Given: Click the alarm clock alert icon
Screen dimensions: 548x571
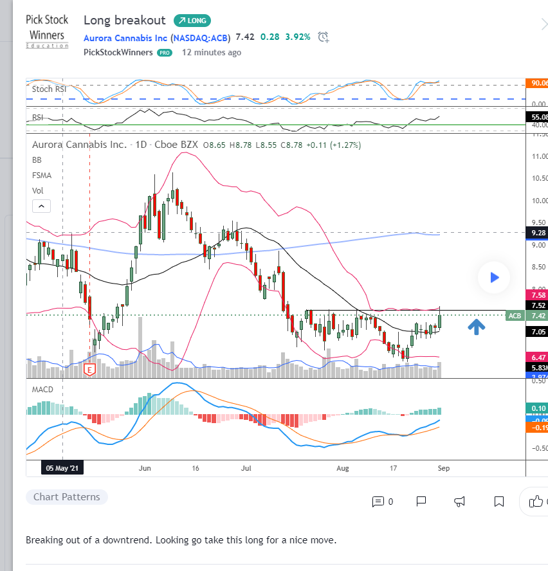Looking at the screenshot, I should [x=324, y=37].
